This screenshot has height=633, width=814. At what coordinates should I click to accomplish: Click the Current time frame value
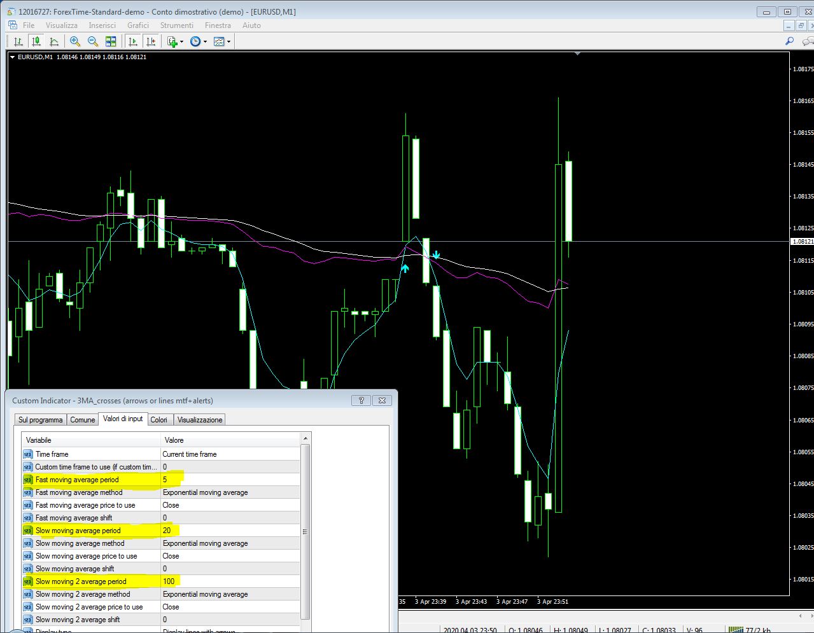[x=190, y=454]
